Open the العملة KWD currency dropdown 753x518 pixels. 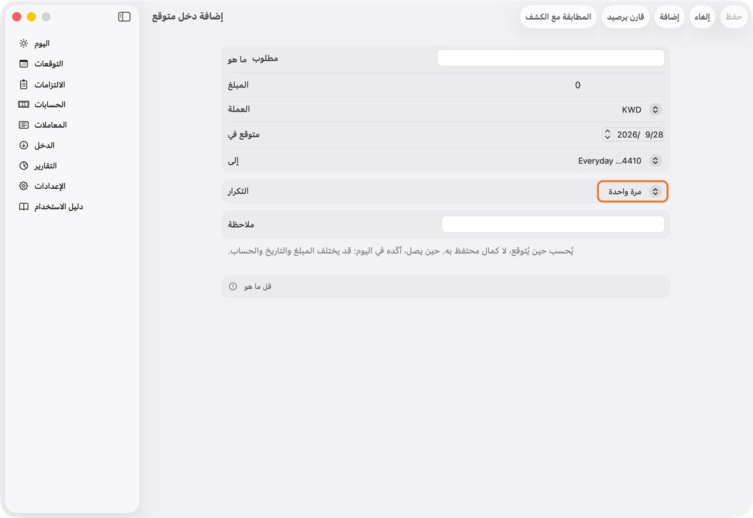641,110
